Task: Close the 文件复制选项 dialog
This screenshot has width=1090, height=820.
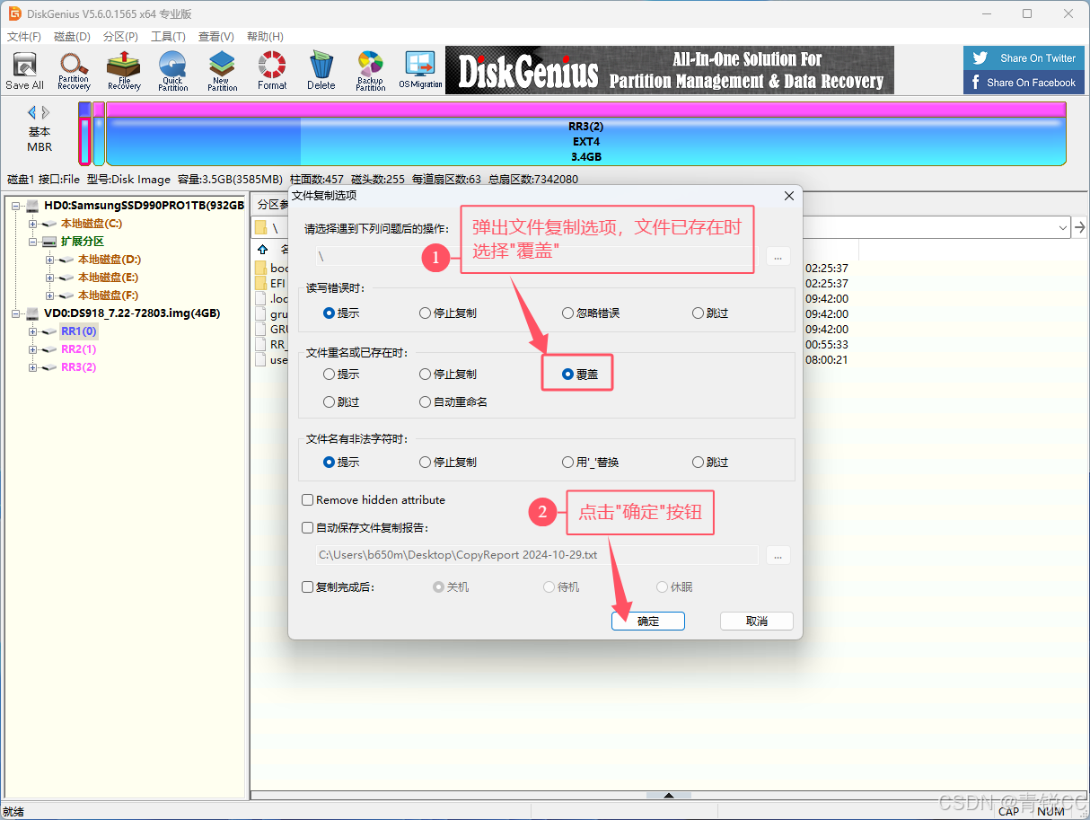Action: [x=789, y=196]
